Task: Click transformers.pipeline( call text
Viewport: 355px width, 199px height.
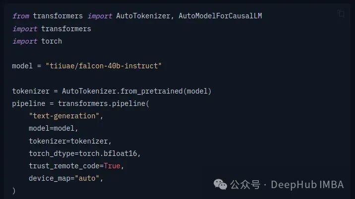Action: coord(103,103)
